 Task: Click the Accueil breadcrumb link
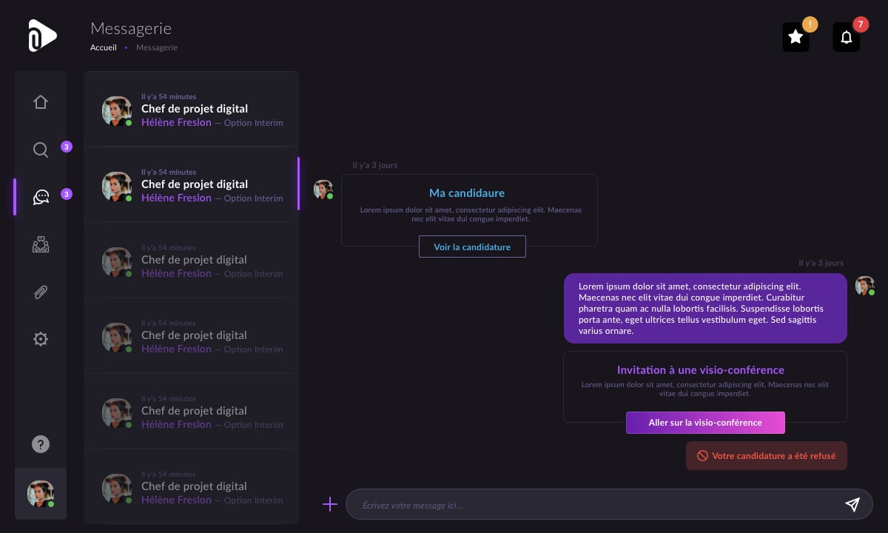pos(104,47)
